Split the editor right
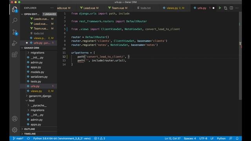 [231, 8]
